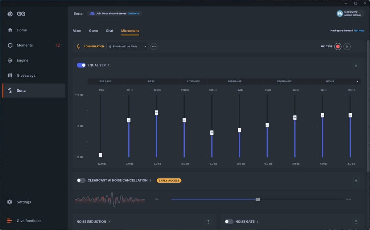Click the 500Hz slider handle
Screen dimensions: 370x230
pyautogui.click(x=212, y=133)
